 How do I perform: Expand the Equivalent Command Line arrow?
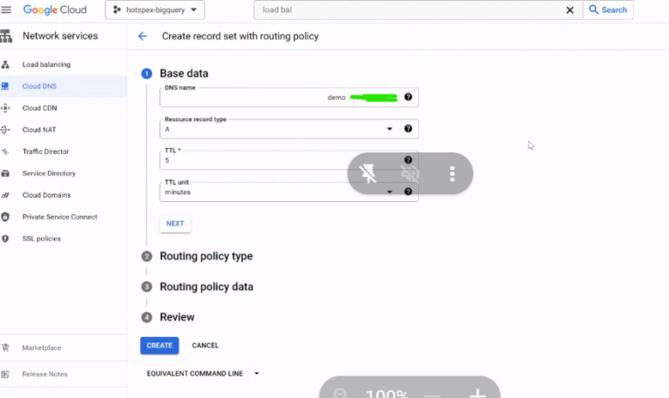pos(257,374)
